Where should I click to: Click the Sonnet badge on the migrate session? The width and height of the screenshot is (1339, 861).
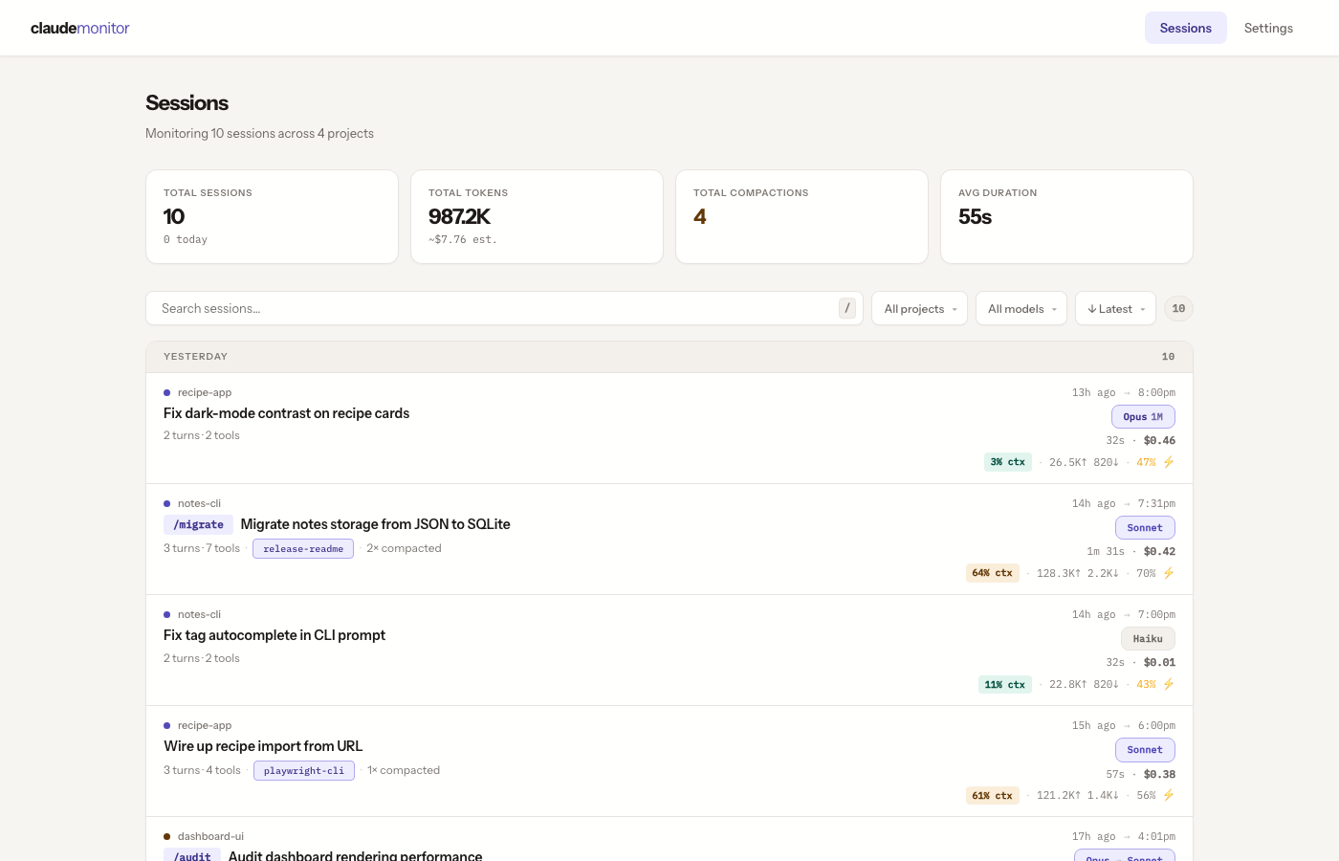coord(1145,528)
